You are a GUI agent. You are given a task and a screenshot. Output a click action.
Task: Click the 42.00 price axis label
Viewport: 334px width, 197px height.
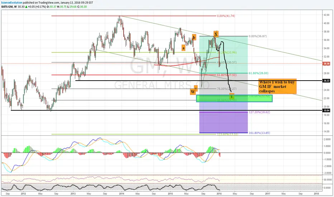click(x=326, y=15)
